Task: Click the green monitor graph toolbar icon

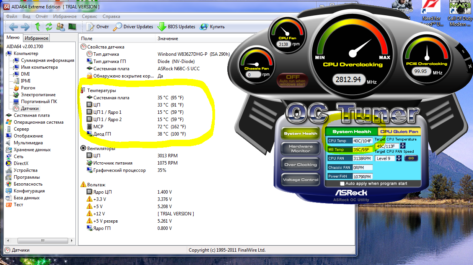Action: (72, 27)
